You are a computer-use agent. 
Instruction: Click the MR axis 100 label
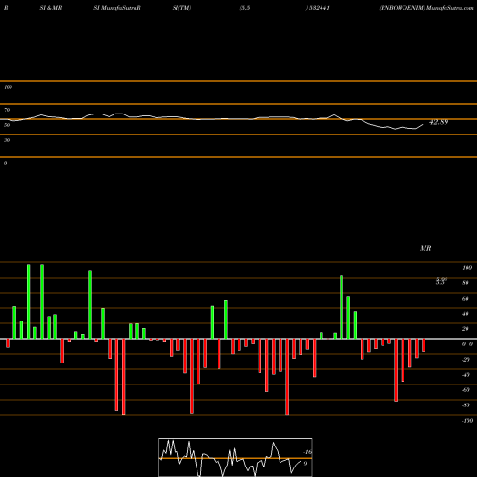467,268
